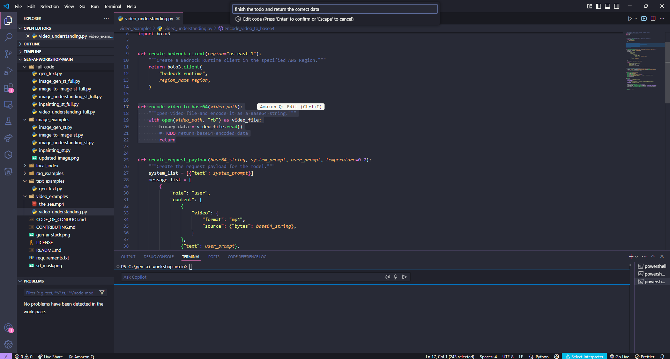670x359 pixels.
Task: Run the Python file with play icon
Action: pos(630,19)
